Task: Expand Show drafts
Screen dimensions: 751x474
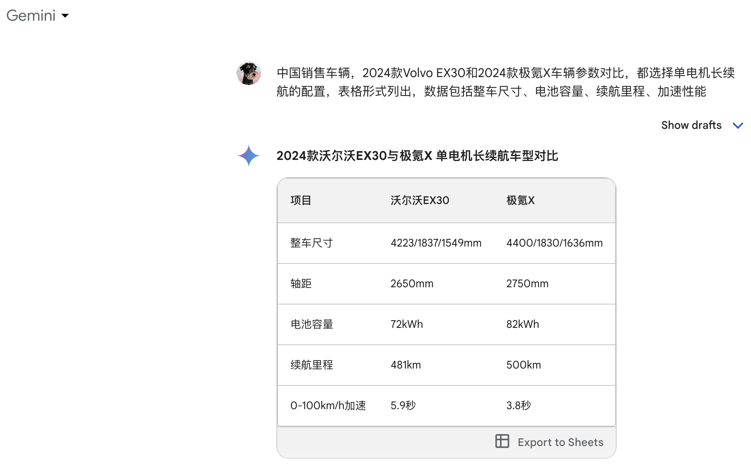Action: point(691,125)
